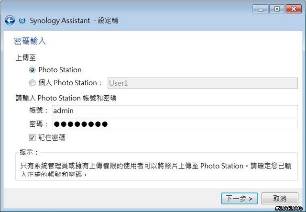Click the 提示： group label
Viewport: 306px width, 212px height.
coord(29,152)
